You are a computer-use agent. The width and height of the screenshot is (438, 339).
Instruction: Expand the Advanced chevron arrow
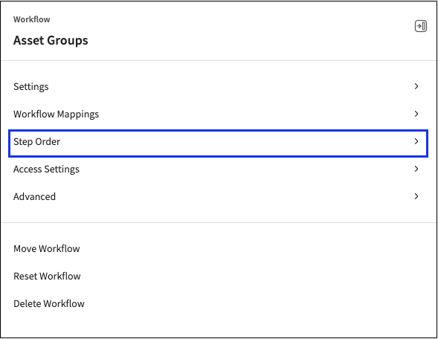pyautogui.click(x=416, y=196)
